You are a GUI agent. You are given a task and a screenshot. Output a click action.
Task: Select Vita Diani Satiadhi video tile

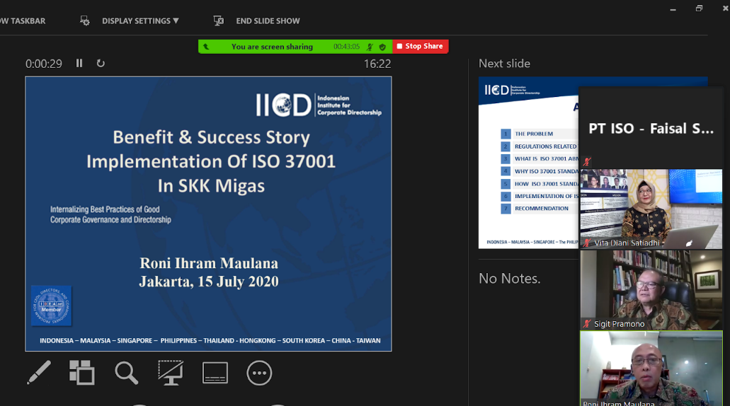(651, 209)
